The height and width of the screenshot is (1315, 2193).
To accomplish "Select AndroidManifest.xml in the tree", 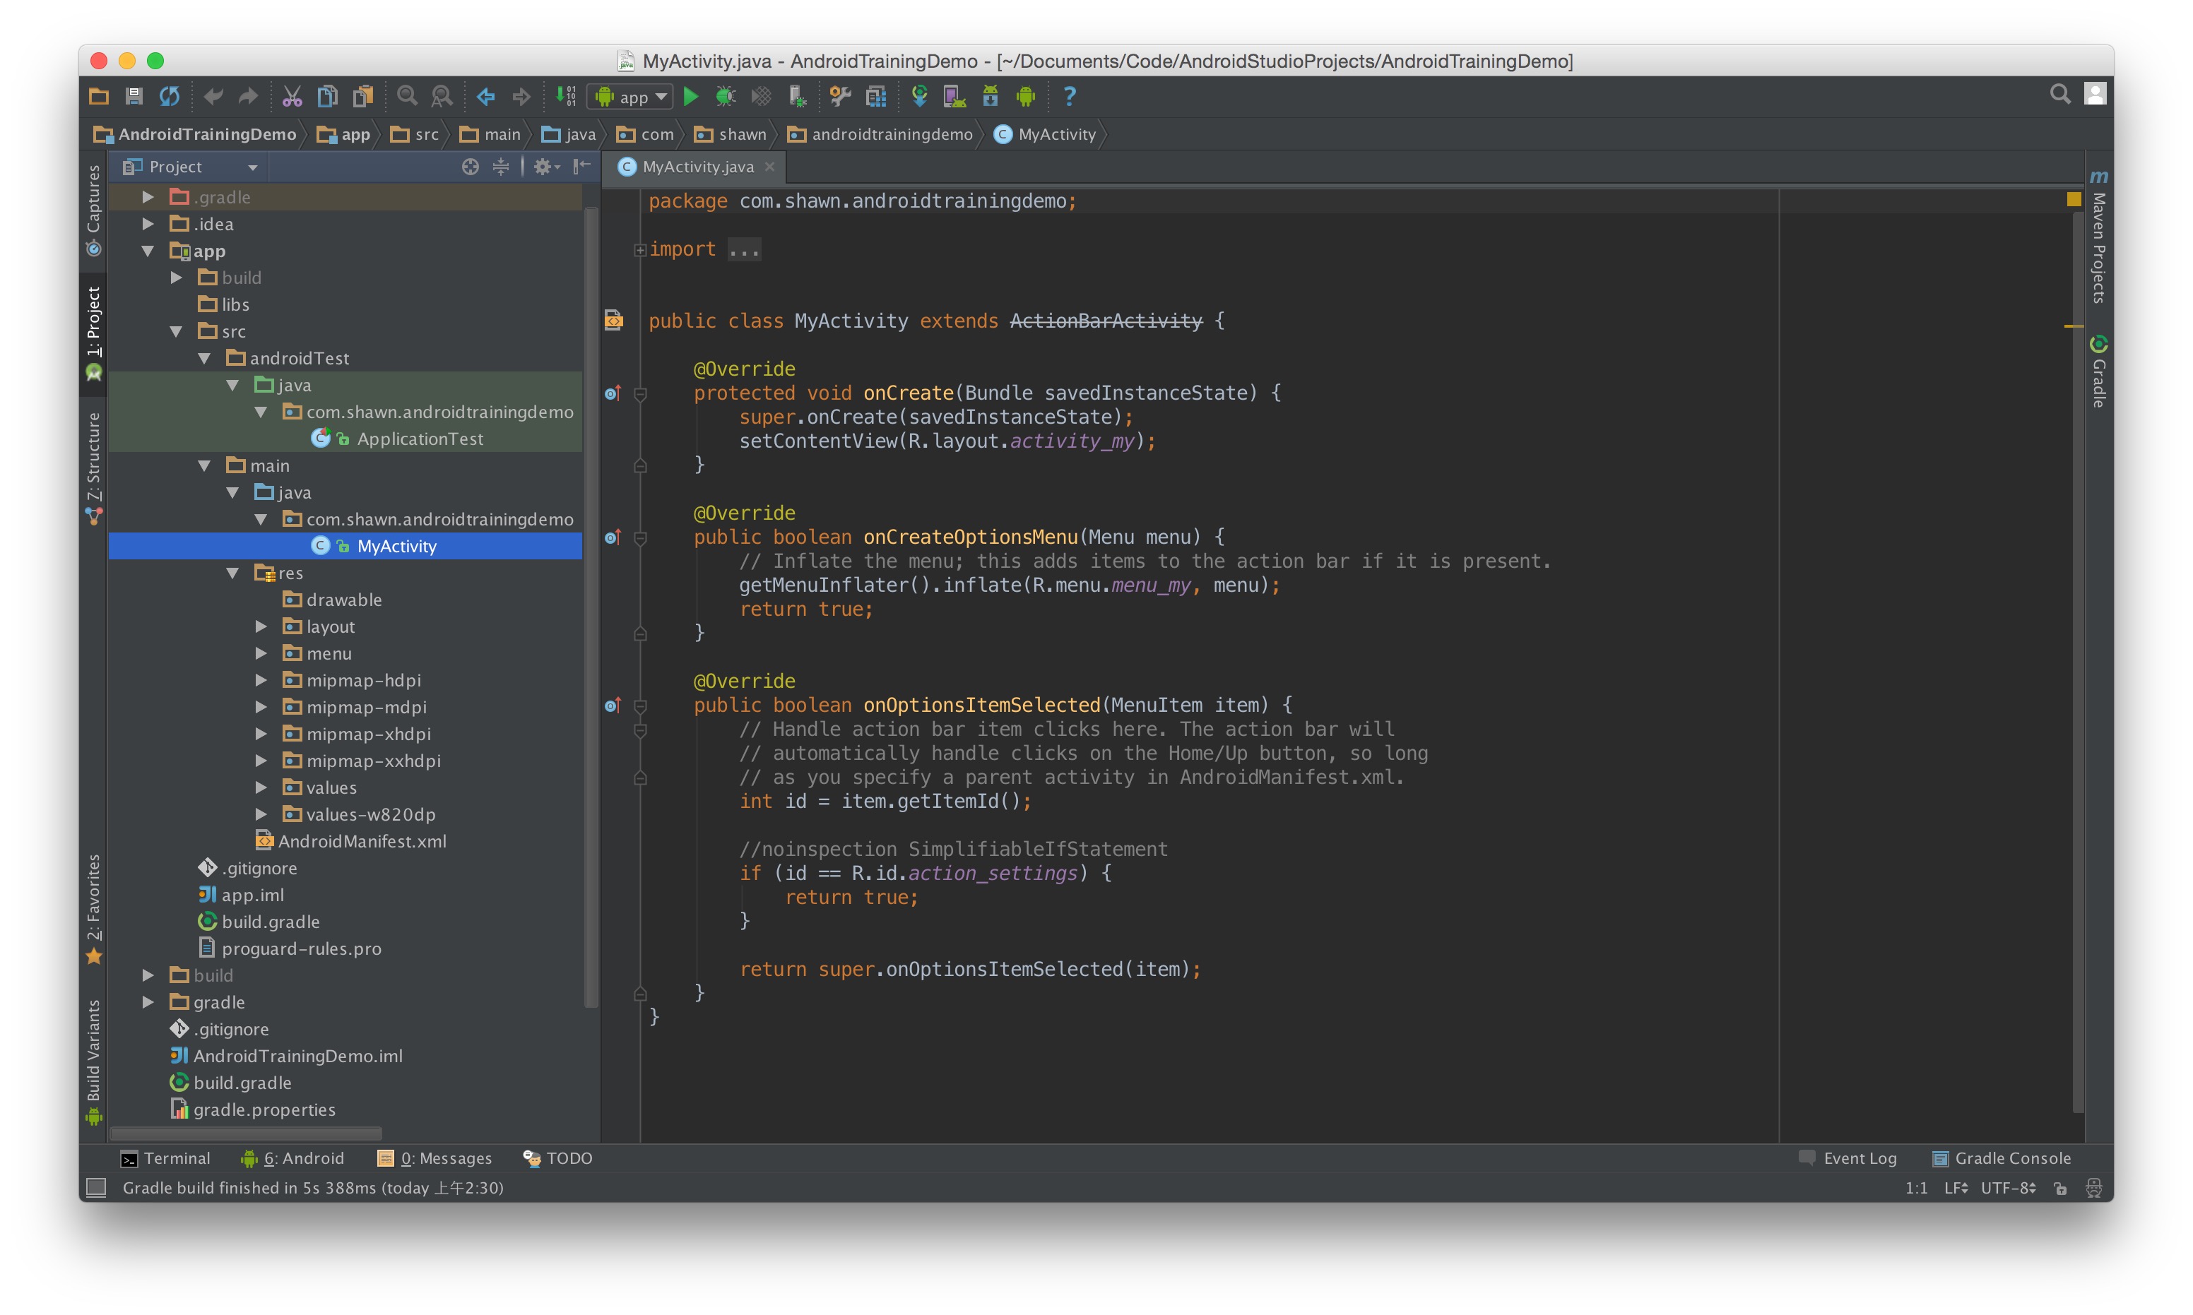I will point(351,841).
